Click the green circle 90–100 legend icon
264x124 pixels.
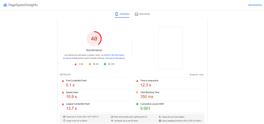(105, 64)
